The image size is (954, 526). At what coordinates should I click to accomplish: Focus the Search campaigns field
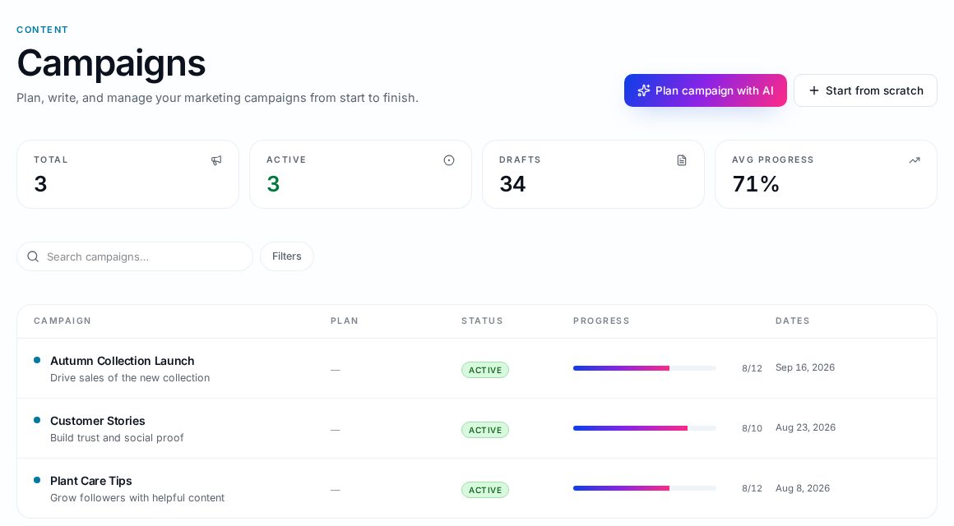coord(134,256)
